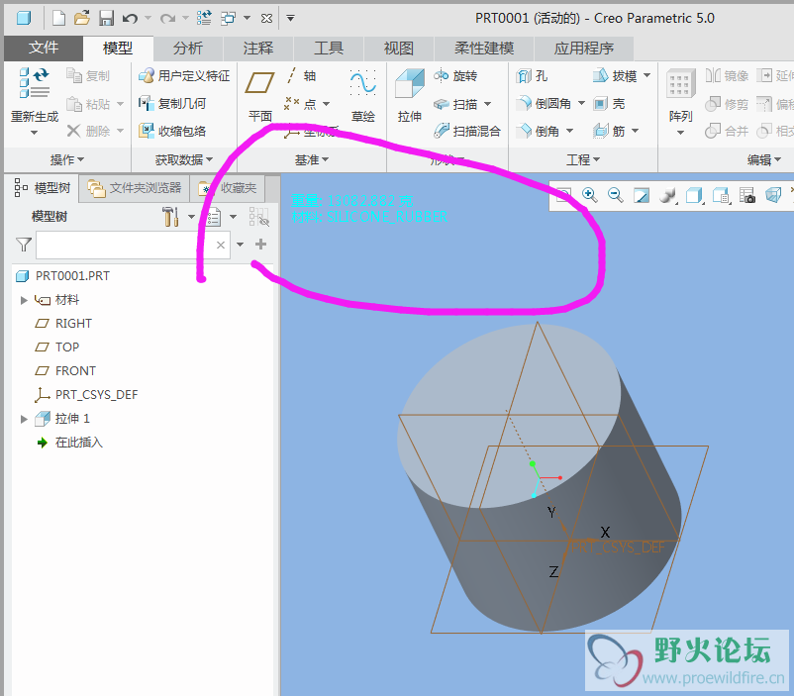Click the New file icon
The image size is (794, 696).
pyautogui.click(x=58, y=19)
